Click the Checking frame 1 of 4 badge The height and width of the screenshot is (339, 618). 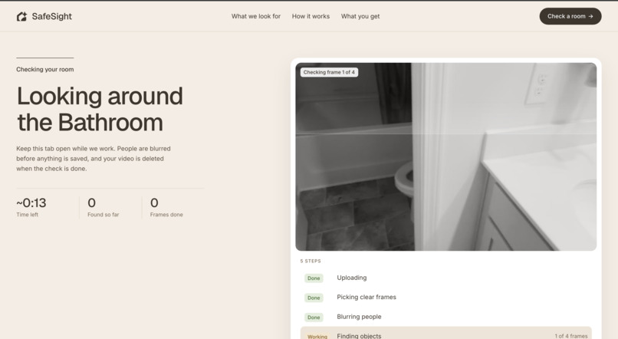coord(329,72)
